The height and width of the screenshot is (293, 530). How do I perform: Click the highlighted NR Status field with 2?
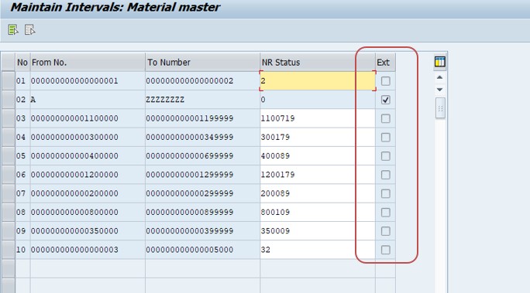click(x=318, y=81)
